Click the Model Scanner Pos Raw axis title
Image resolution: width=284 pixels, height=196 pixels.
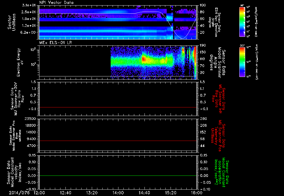15,136
